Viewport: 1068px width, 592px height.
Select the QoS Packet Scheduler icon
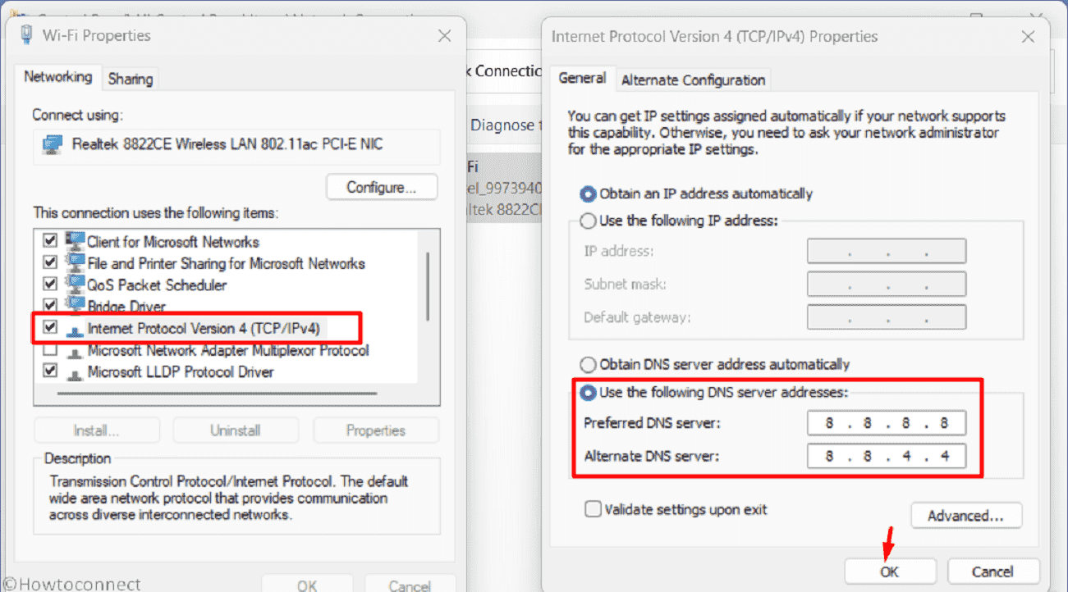pyautogui.click(x=76, y=285)
